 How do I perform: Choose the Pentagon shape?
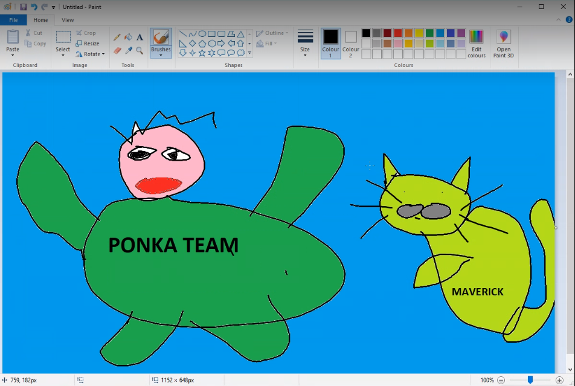point(202,43)
